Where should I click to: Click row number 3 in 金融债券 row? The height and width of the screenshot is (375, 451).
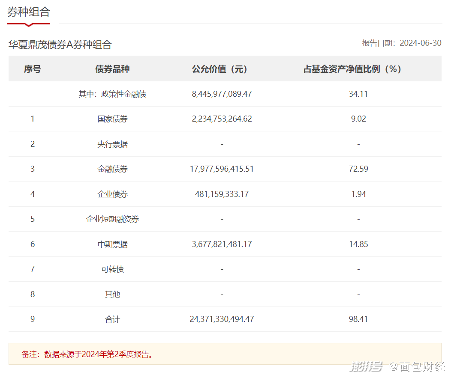click(x=33, y=169)
